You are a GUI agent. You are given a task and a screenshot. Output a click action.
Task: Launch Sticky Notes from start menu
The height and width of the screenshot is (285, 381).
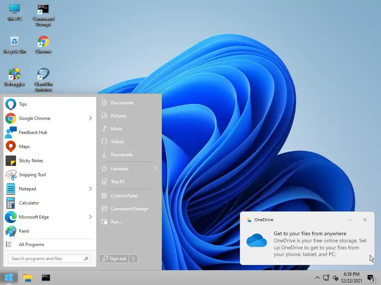click(x=49, y=160)
